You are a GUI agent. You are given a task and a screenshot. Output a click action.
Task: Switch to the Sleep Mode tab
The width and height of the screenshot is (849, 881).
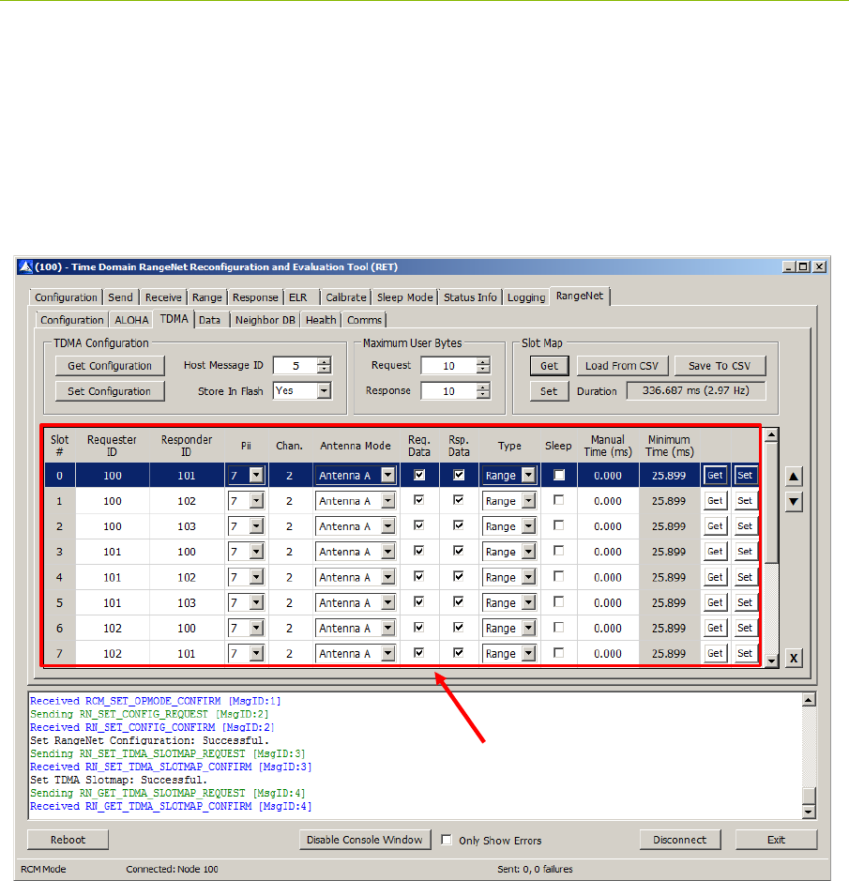(404, 297)
